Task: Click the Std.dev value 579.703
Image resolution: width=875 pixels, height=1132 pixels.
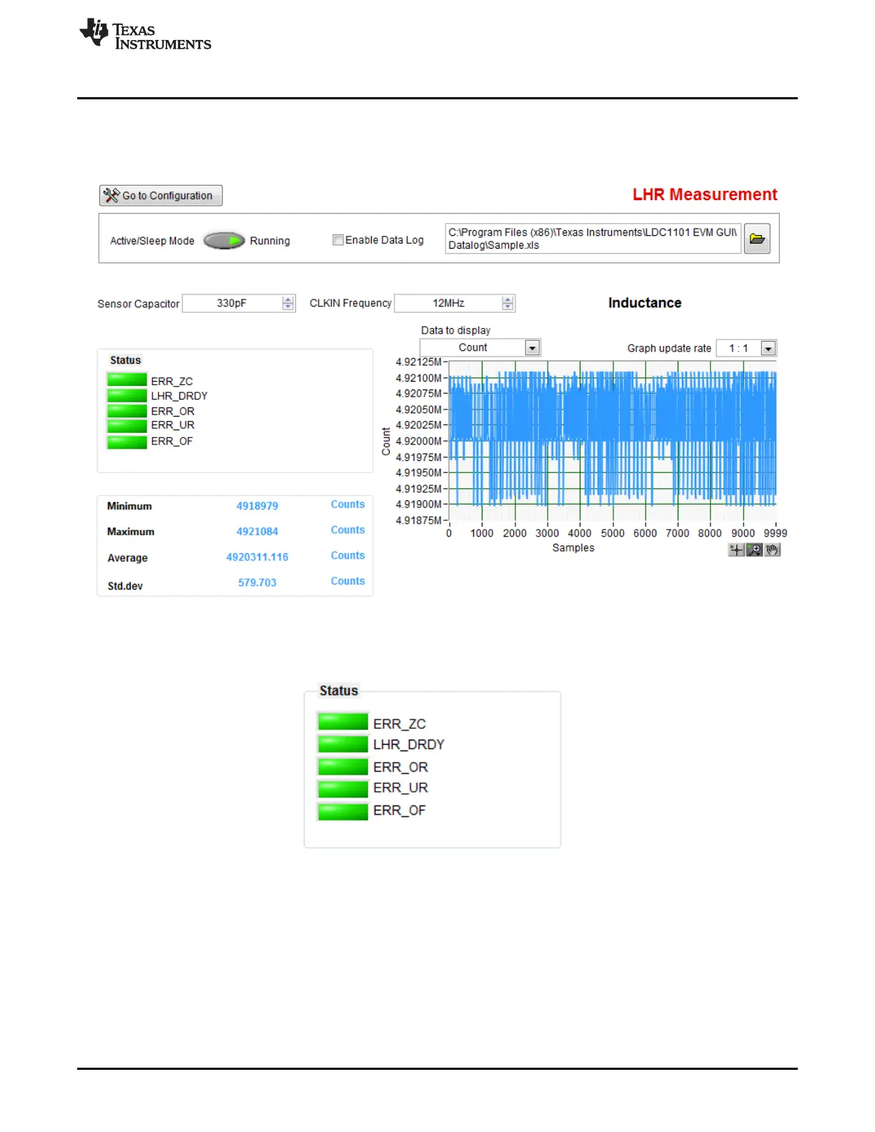Action: coord(257,582)
